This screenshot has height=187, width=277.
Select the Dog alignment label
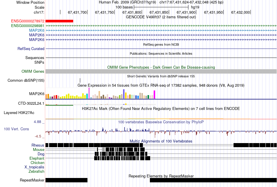41,154
